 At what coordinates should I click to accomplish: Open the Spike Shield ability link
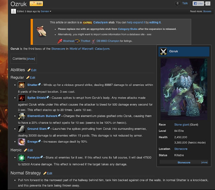click(37, 98)
